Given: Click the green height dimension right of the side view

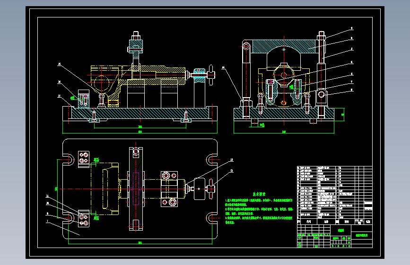Looking at the screenshot, I should (343, 115).
